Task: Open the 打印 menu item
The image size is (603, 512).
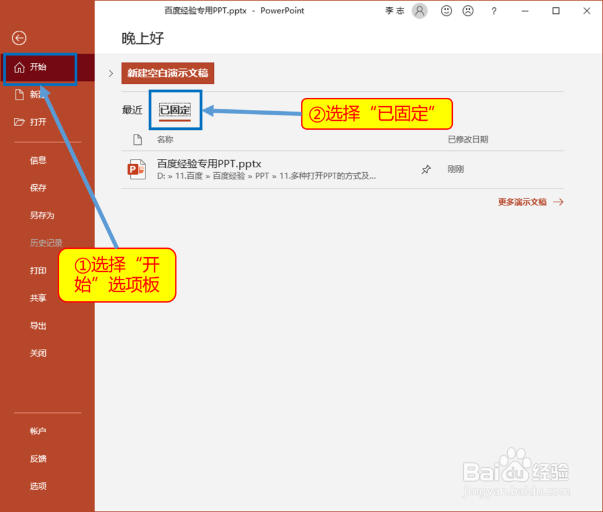Action: 38,270
